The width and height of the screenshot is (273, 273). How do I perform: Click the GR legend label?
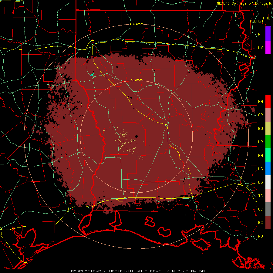point(260,115)
